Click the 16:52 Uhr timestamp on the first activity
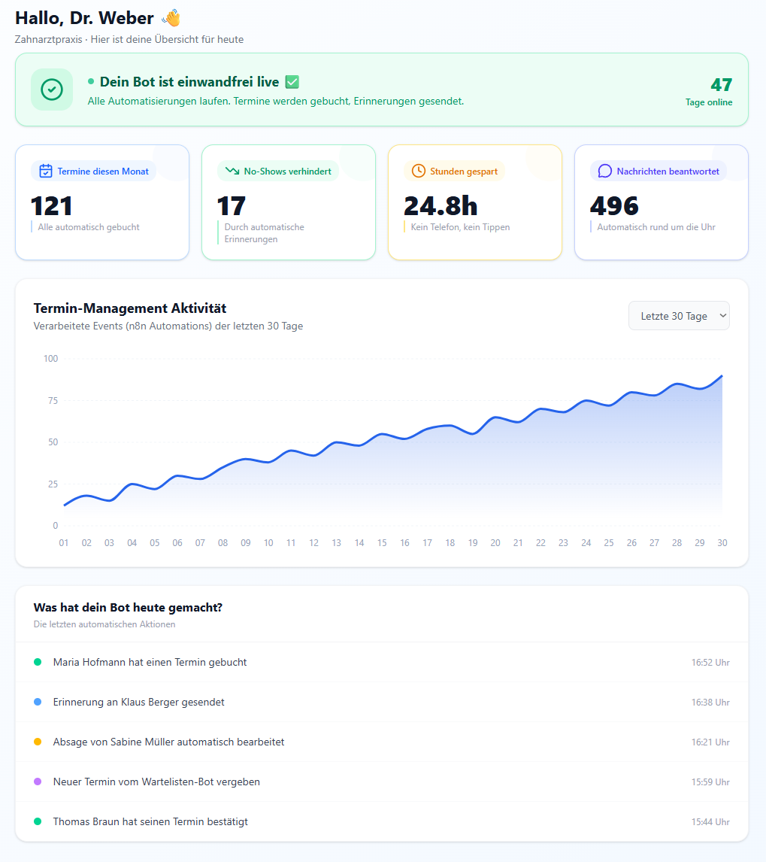Viewport: 766px width, 862px height. click(710, 662)
